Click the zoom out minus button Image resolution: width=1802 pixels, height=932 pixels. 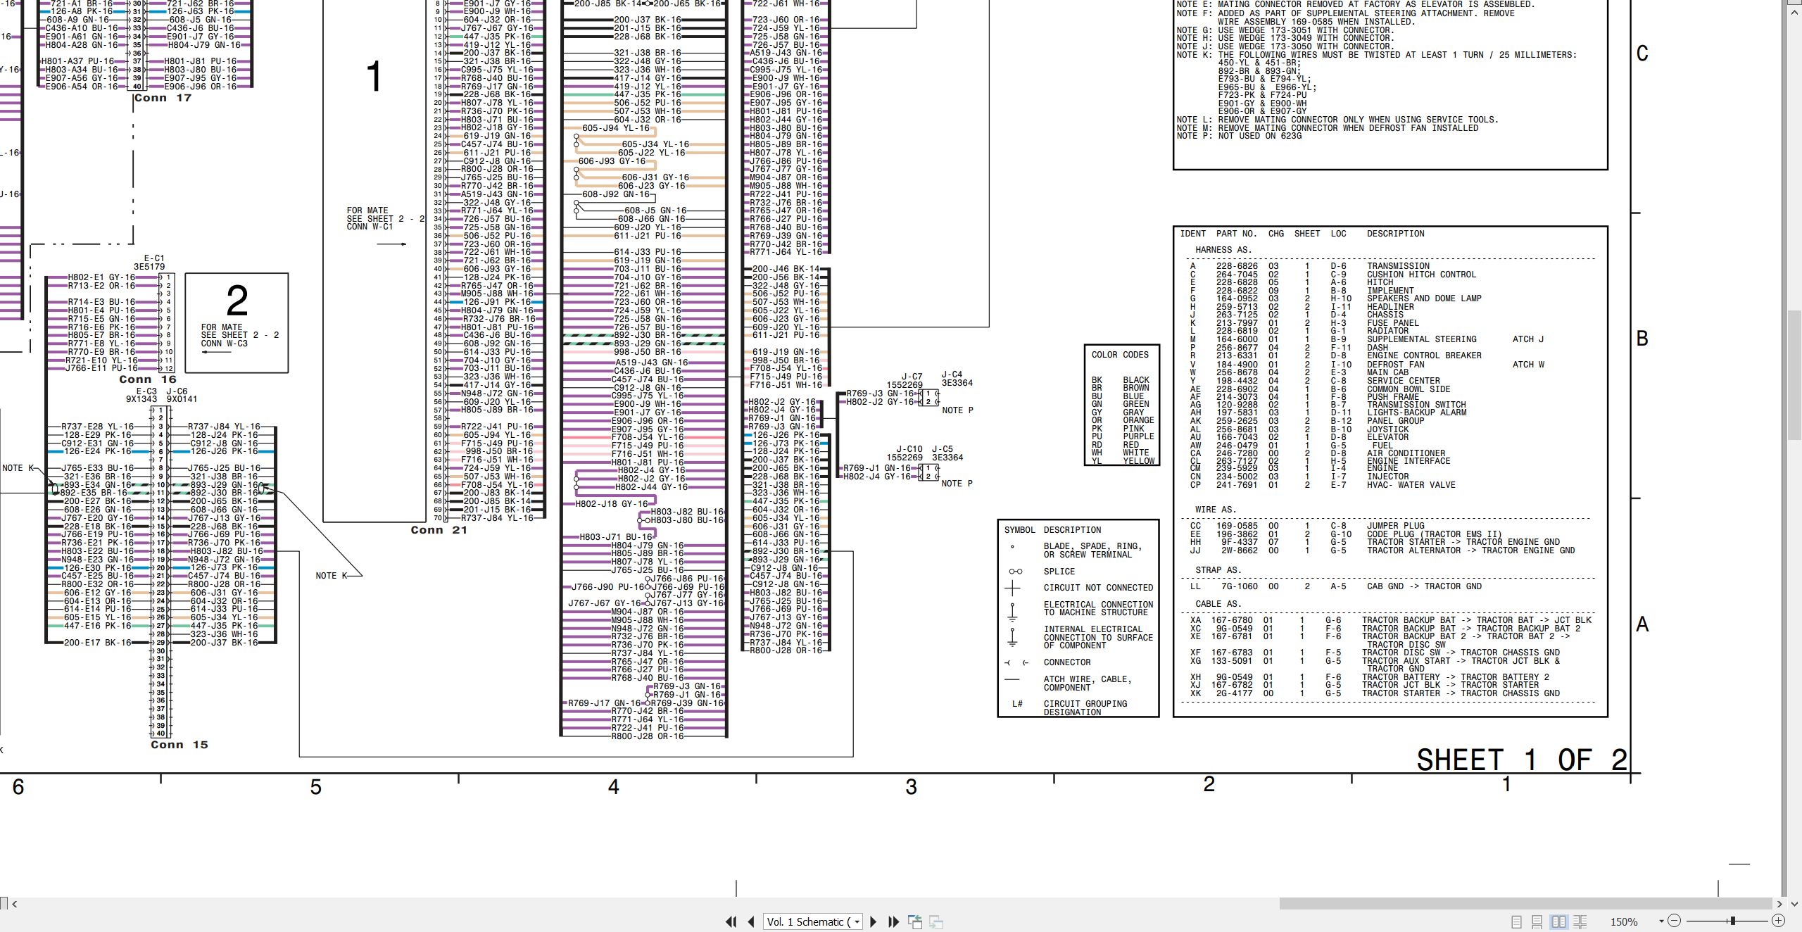[x=1675, y=921]
